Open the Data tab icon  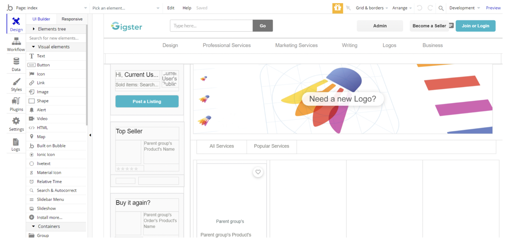pyautogui.click(x=16, y=61)
